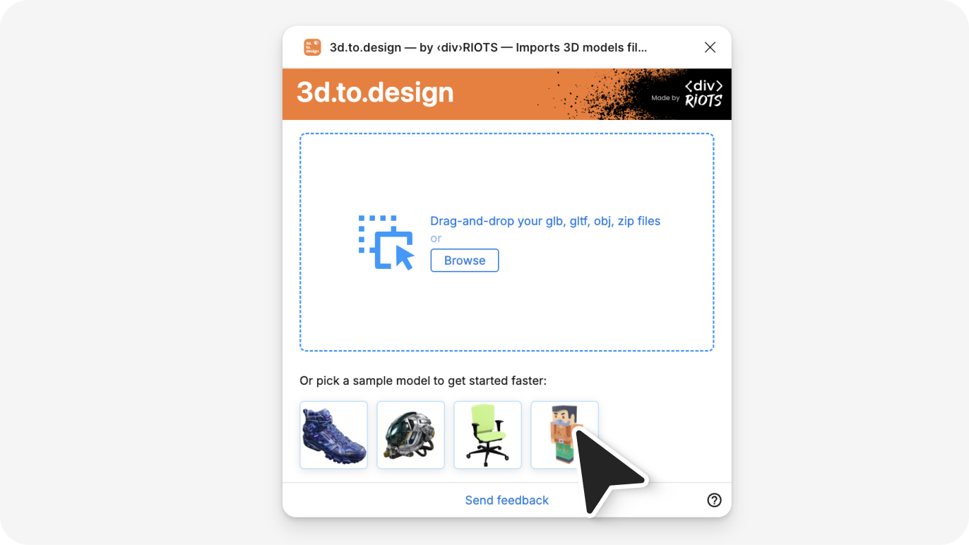
Task: Close the 3d.to.design plugin window
Action: (710, 47)
